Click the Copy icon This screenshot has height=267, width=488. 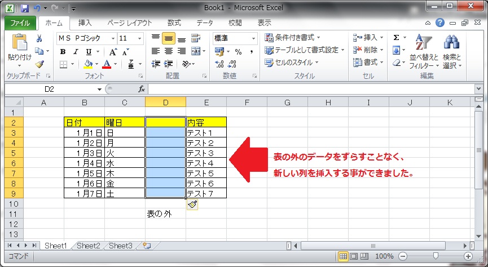(x=39, y=51)
